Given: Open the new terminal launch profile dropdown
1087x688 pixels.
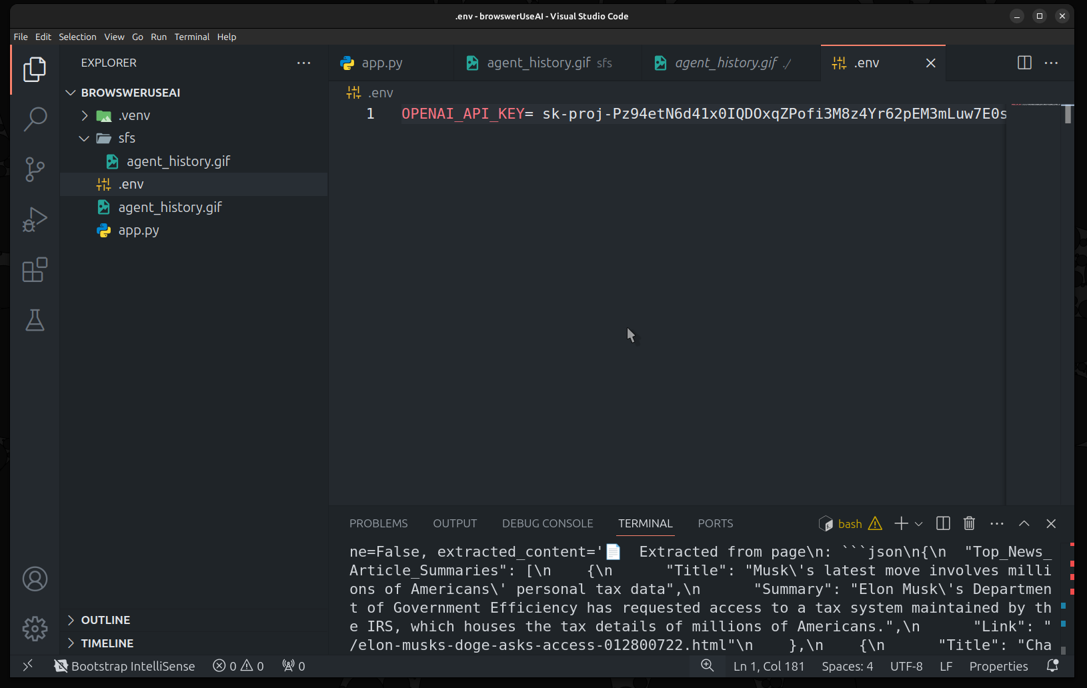Looking at the screenshot, I should point(918,523).
